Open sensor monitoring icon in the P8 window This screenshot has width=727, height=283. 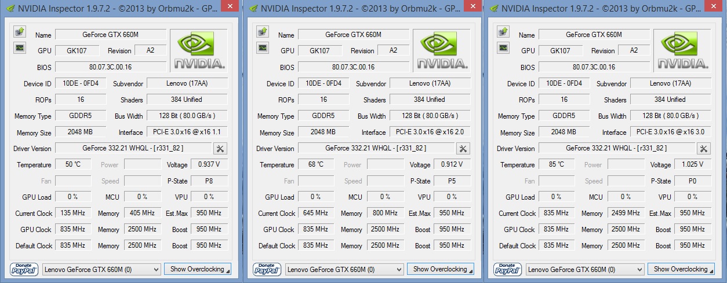pos(19,47)
